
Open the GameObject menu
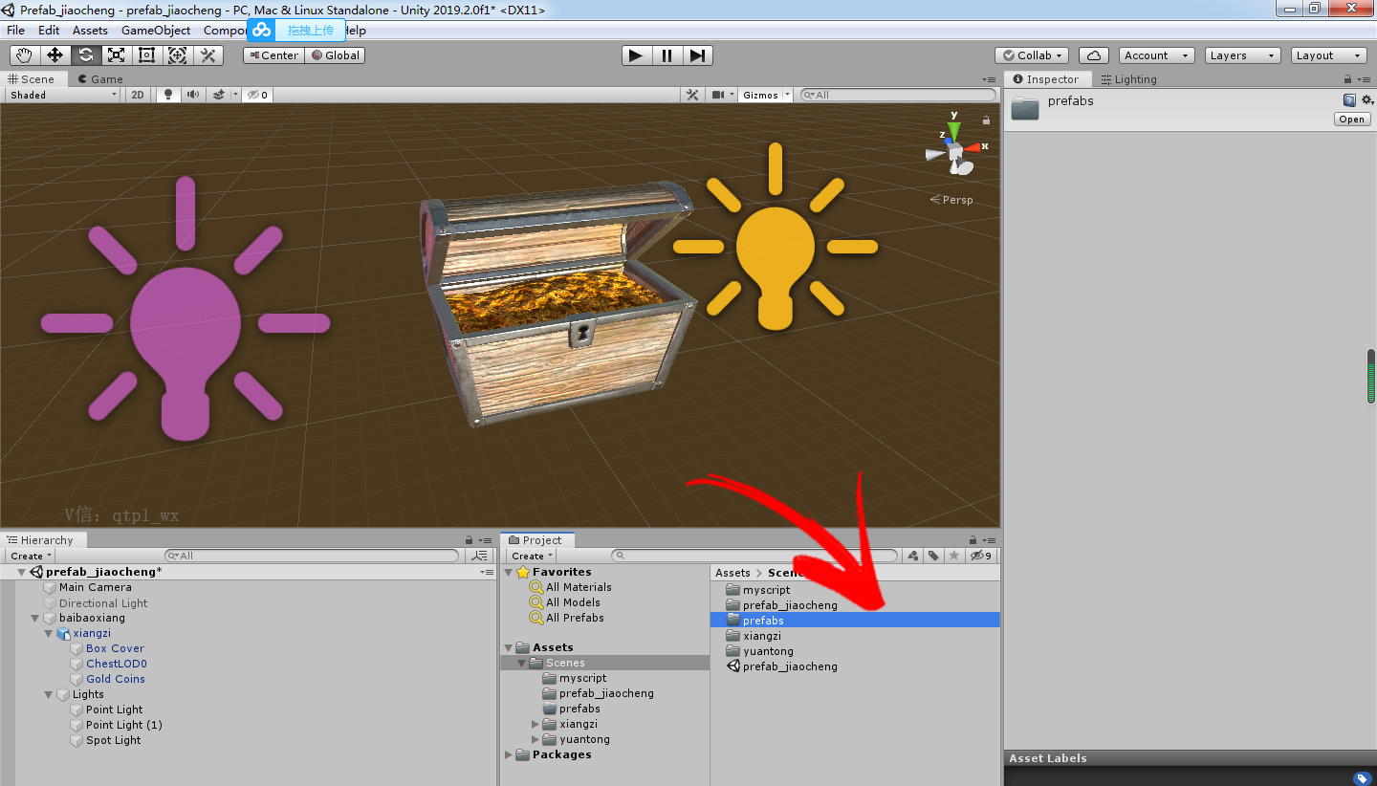(x=155, y=30)
